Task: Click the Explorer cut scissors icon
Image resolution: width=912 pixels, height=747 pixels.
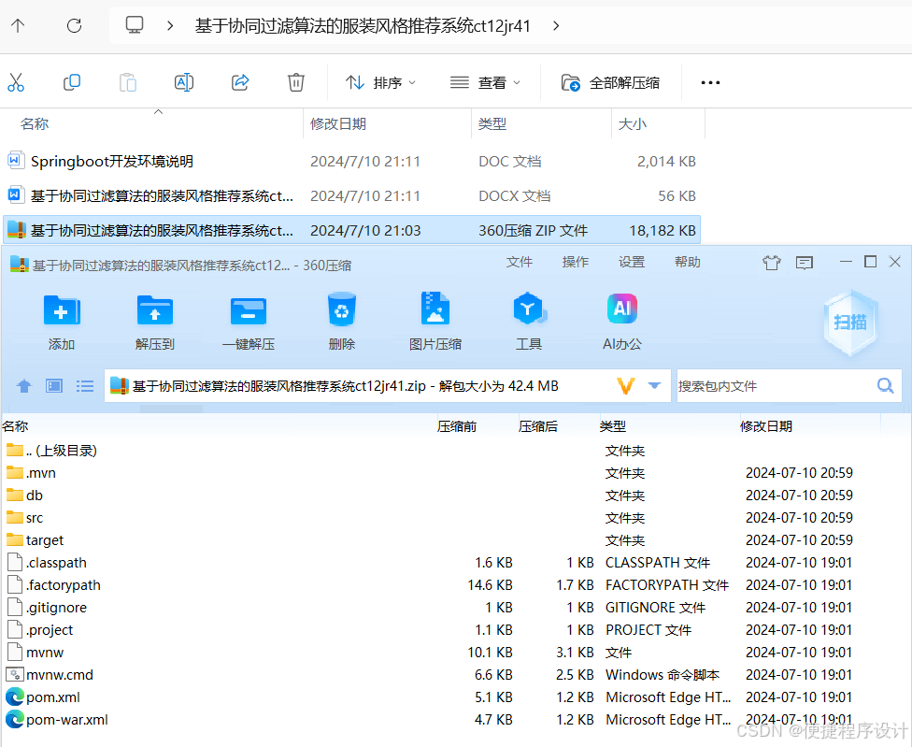Action: point(16,82)
